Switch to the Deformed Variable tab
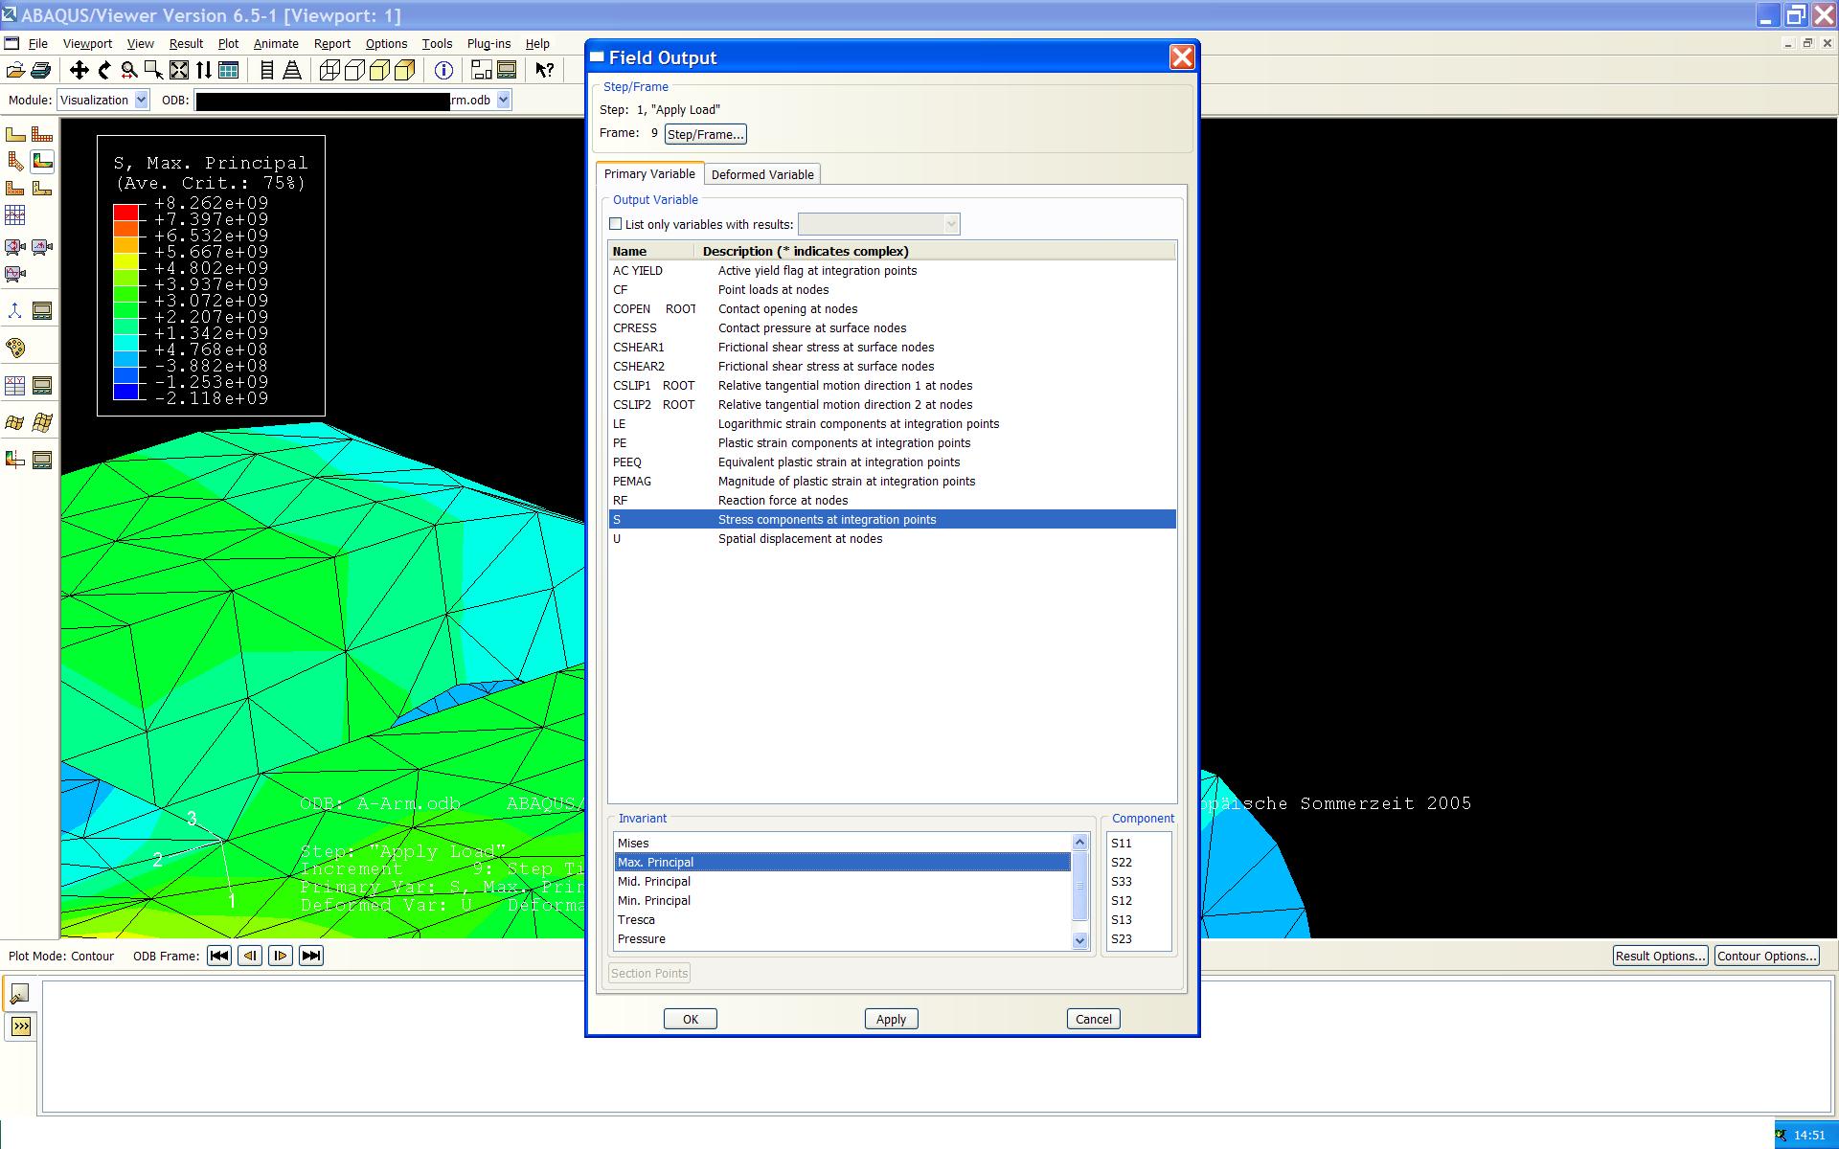 [x=762, y=174]
